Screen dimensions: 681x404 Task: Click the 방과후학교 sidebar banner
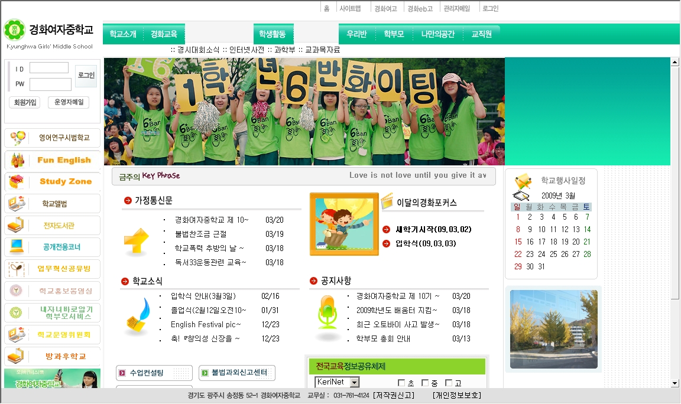[x=52, y=356]
